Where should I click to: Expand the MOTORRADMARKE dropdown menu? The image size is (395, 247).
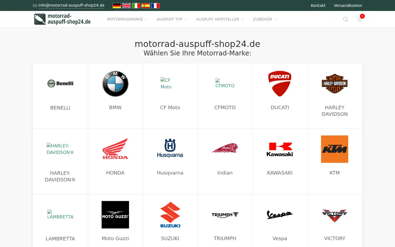(127, 19)
